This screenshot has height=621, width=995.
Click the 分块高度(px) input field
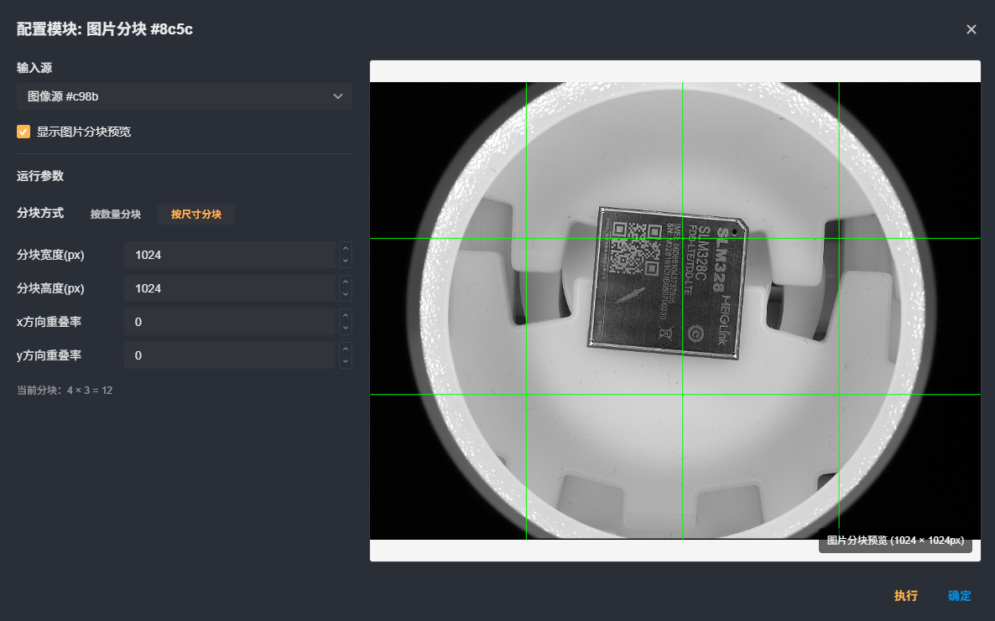[x=230, y=288]
